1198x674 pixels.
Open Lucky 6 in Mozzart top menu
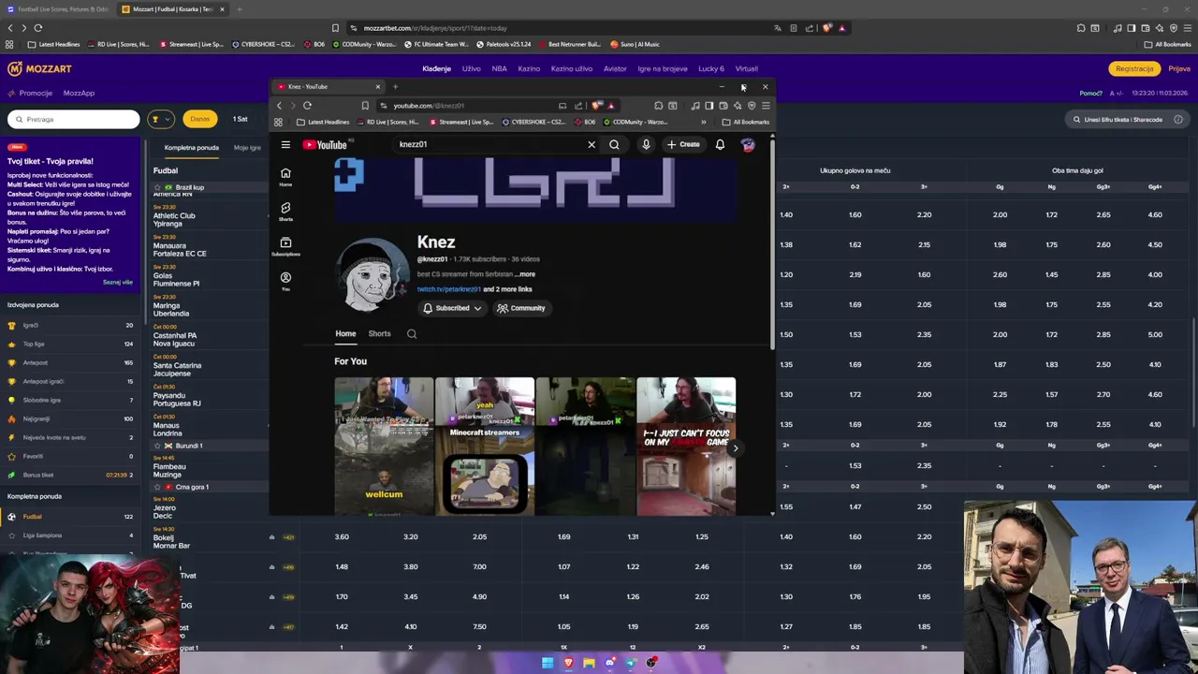(x=711, y=68)
